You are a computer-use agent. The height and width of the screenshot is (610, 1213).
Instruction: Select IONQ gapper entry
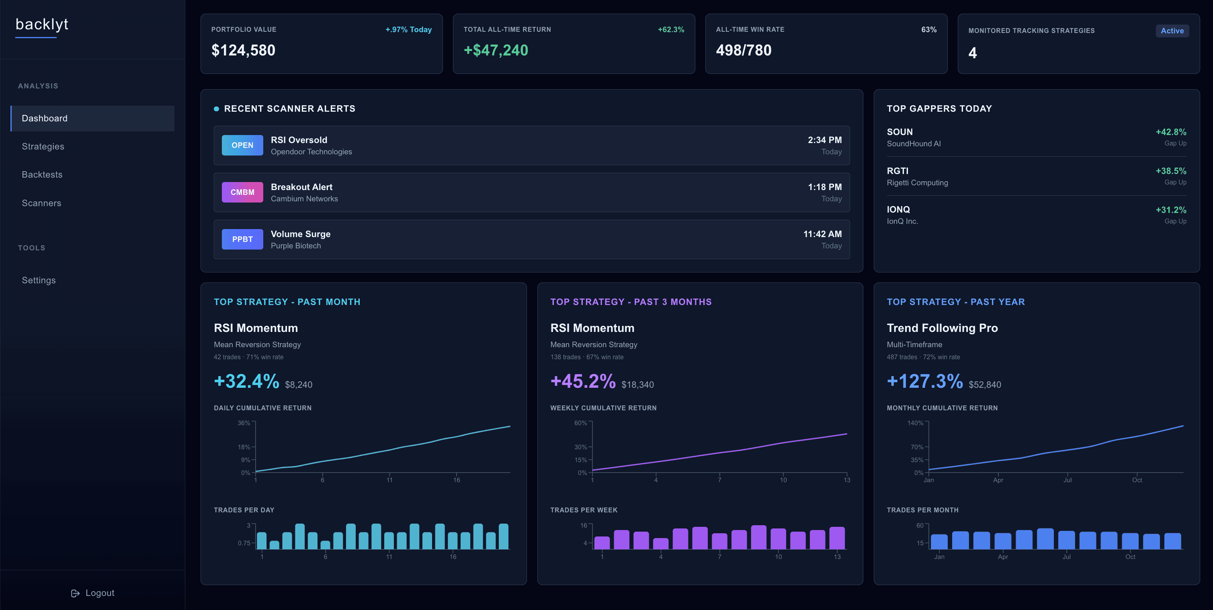tap(1036, 215)
